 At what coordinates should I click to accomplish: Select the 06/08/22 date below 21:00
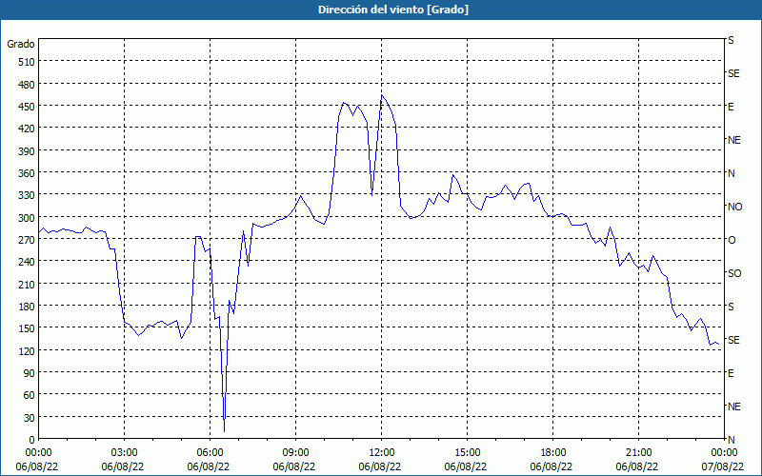(x=638, y=466)
